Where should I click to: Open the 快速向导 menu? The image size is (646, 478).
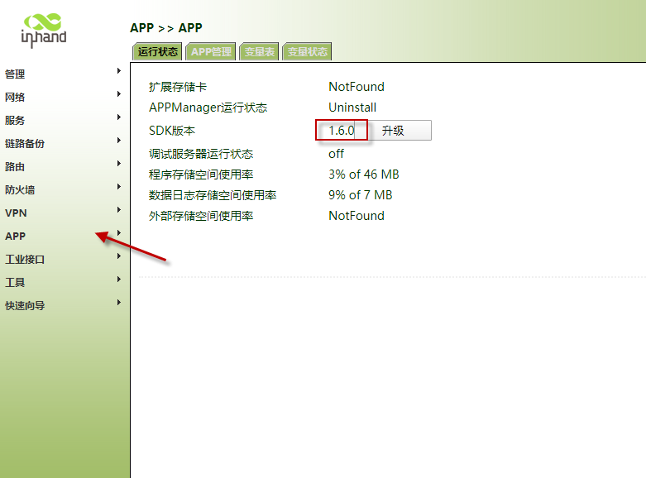(x=25, y=306)
